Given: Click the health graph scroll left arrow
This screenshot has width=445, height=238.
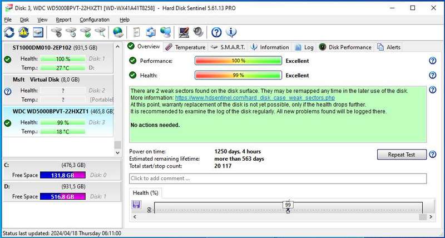Looking at the screenshot, I should [135, 217].
